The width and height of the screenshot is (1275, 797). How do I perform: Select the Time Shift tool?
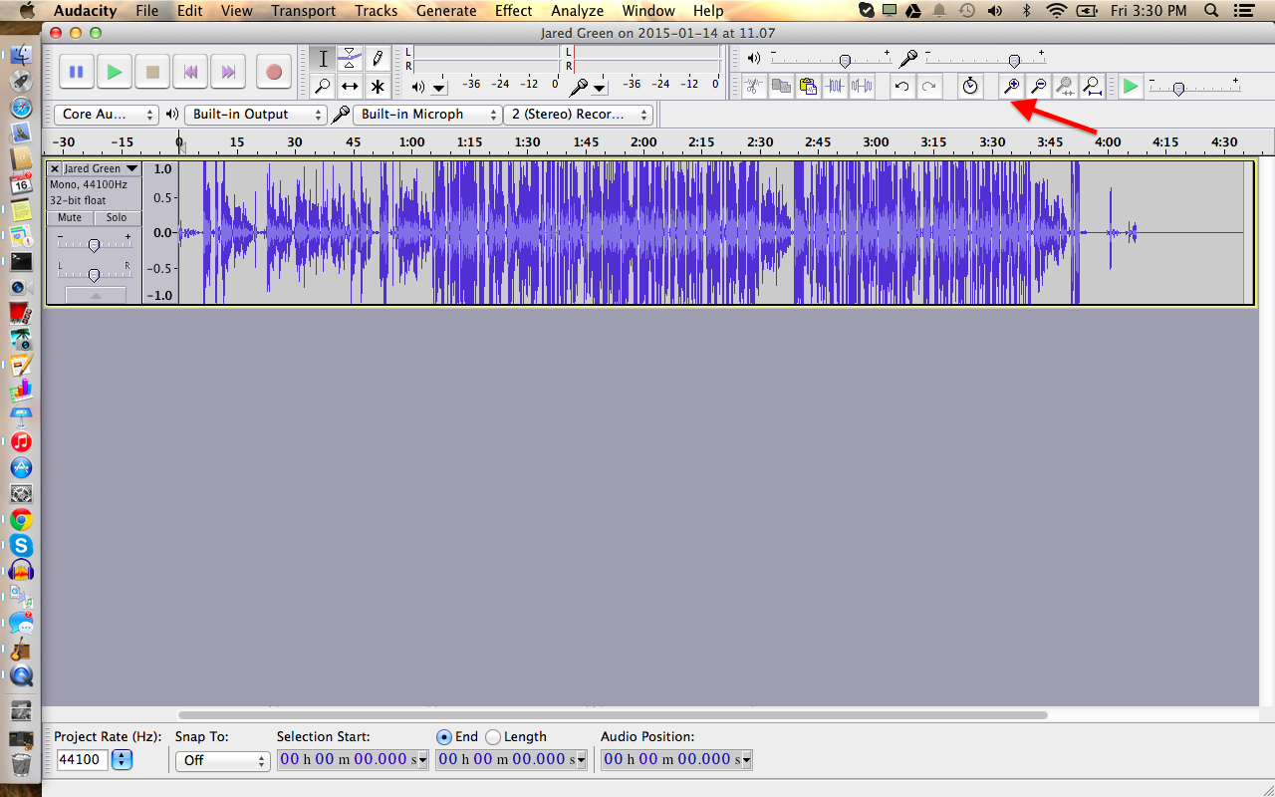(350, 86)
